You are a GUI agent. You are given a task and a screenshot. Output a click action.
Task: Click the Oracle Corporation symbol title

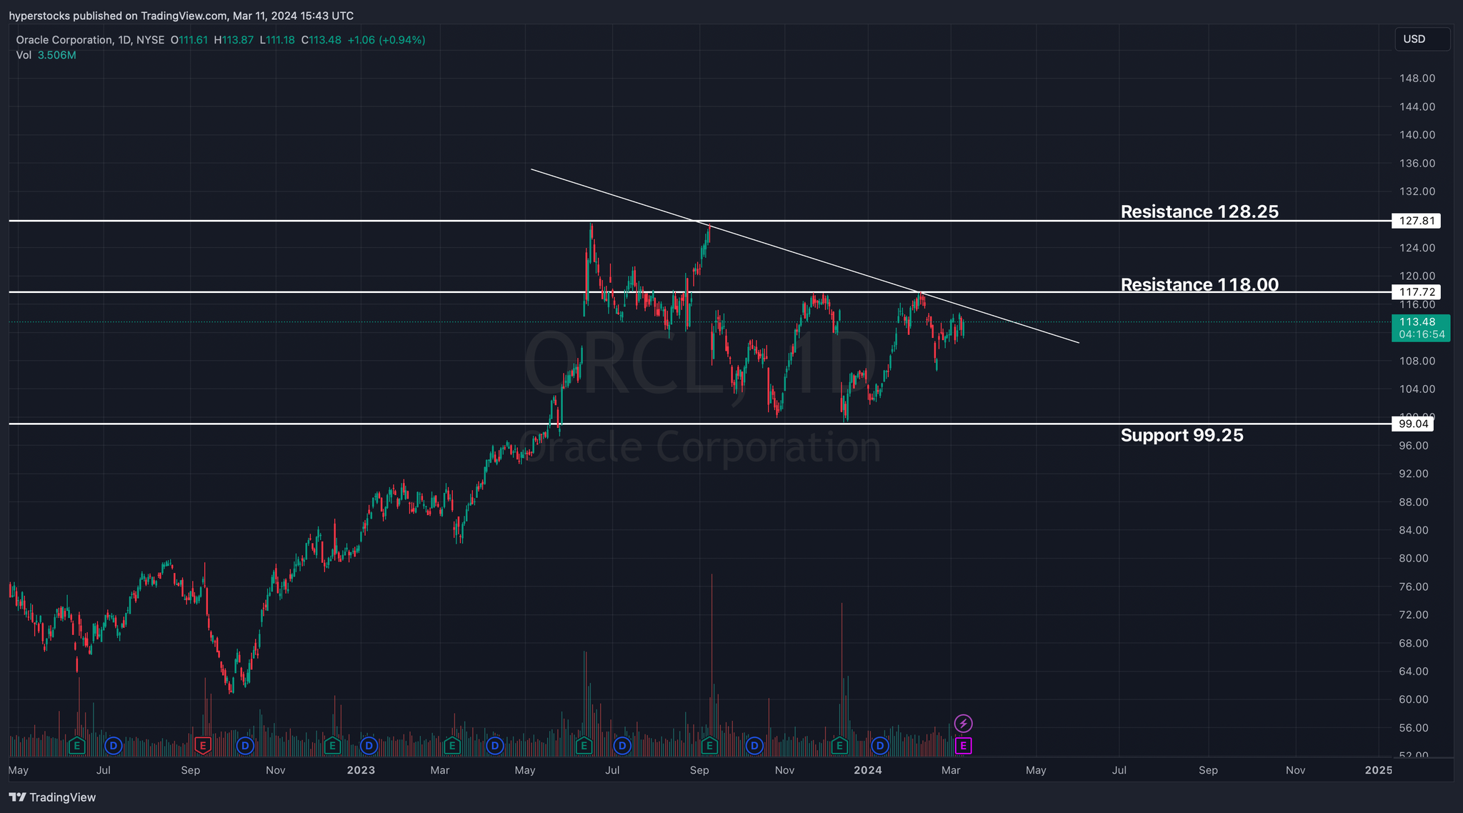[64, 40]
